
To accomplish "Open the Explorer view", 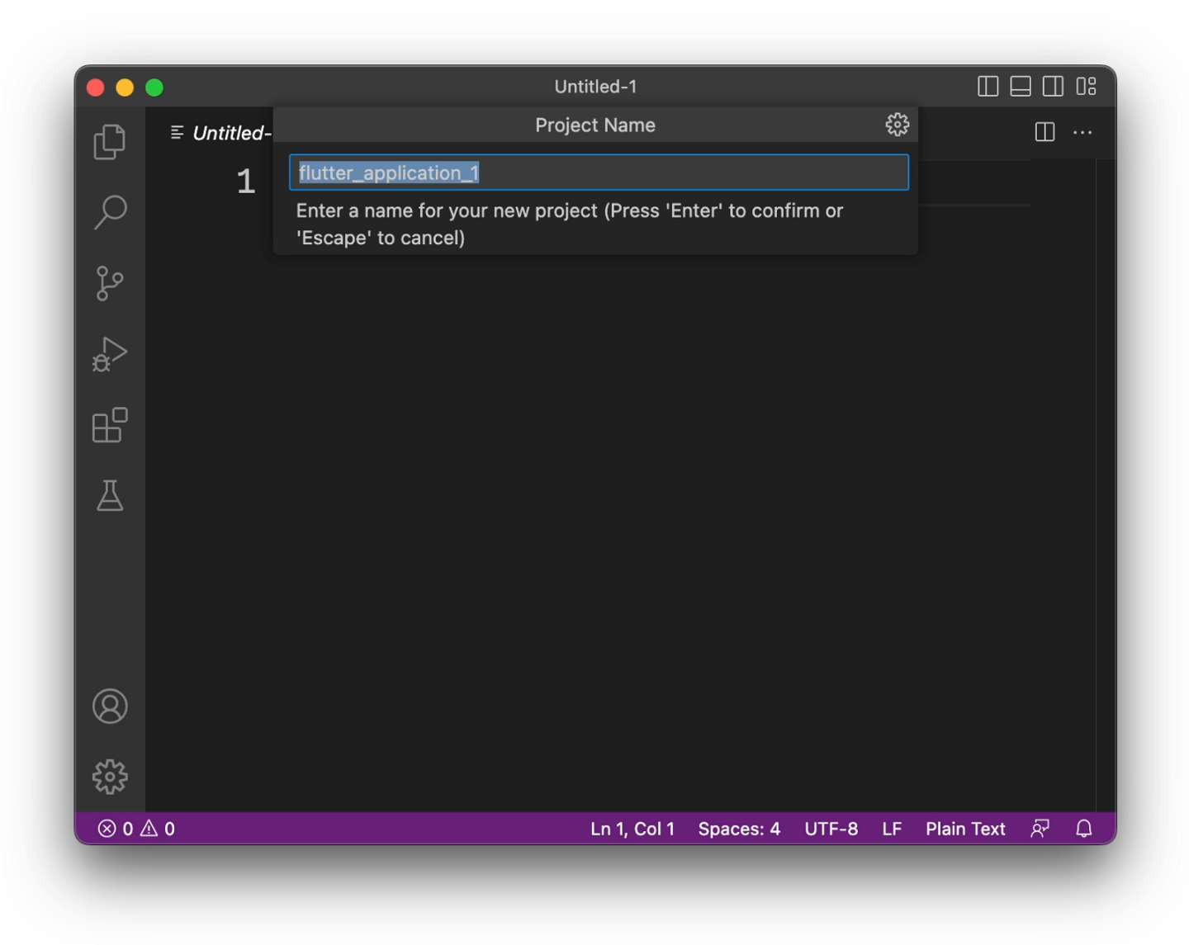I will click(110, 140).
